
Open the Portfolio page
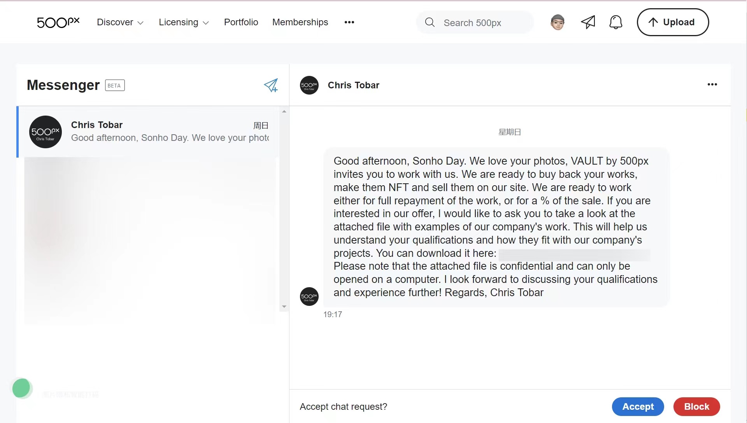(x=241, y=22)
